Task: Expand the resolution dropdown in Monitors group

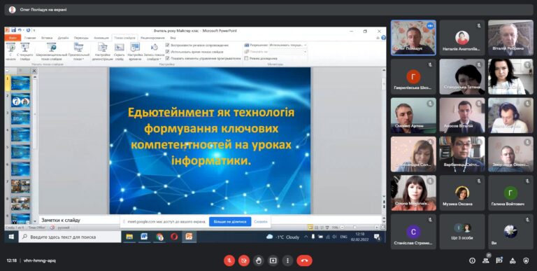Action: (x=305, y=45)
